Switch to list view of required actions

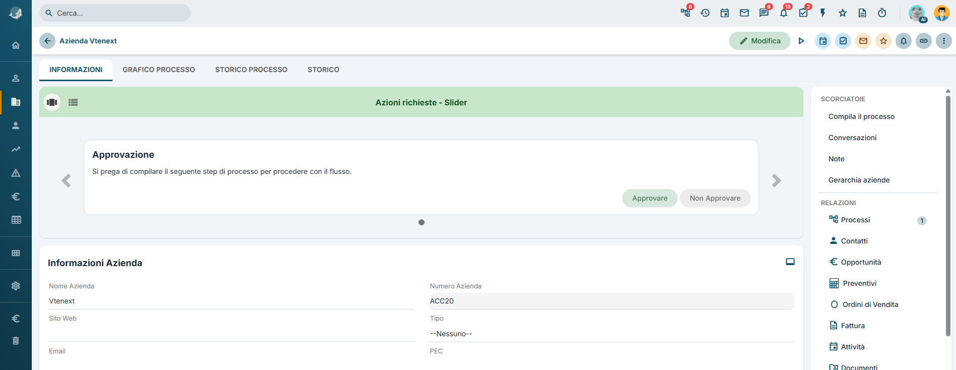coord(73,102)
